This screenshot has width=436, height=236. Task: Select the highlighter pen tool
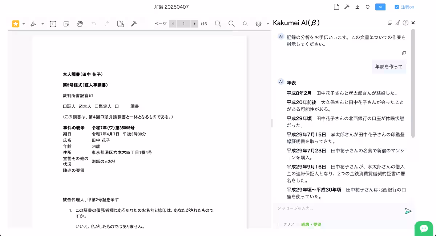pos(33,24)
